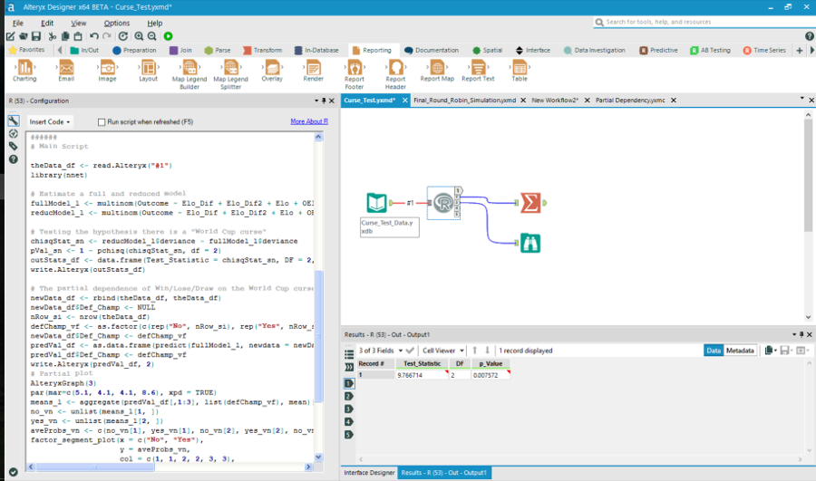The image size is (816, 481).
Task: Click the Browse binoculars tool on the canvas
Action: click(530, 242)
